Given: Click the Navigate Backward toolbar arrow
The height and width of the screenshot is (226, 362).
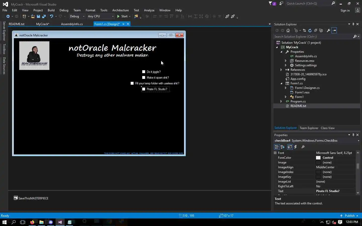Looking at the screenshot, I should (x=8, y=16).
